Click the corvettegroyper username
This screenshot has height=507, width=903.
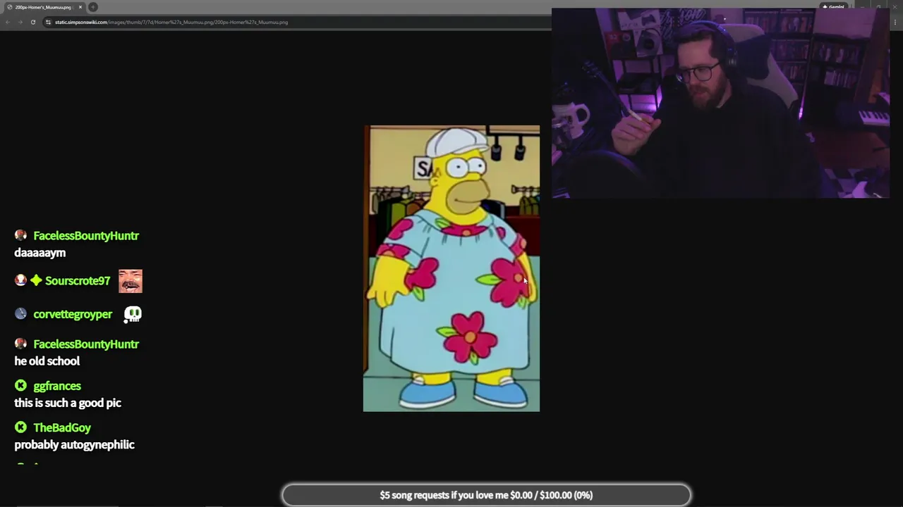coord(73,314)
